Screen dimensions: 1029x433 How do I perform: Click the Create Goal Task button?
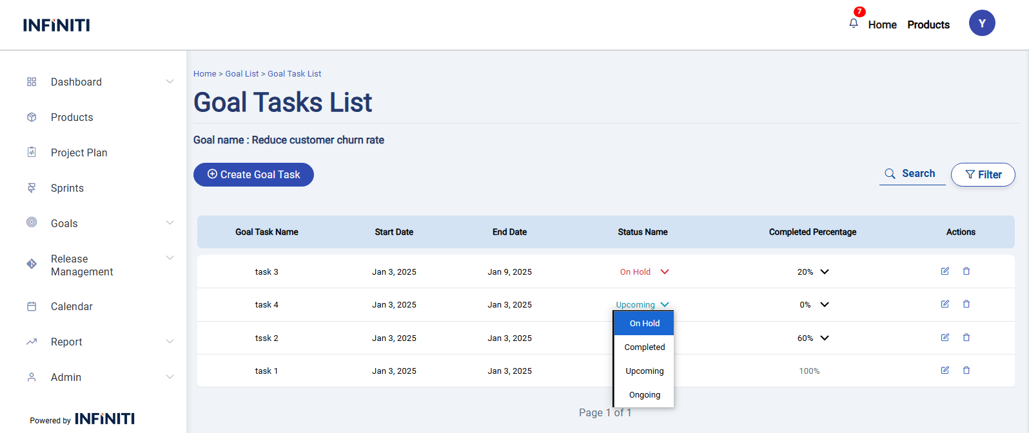point(253,175)
